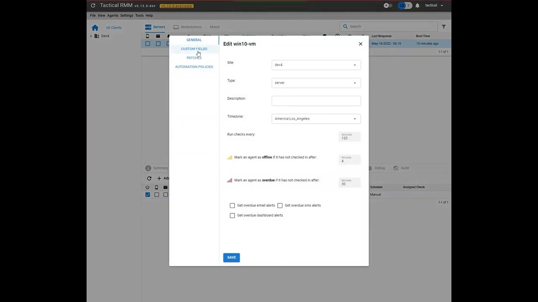
Task: Switch to the Custom Fields tab
Action: (x=194, y=49)
